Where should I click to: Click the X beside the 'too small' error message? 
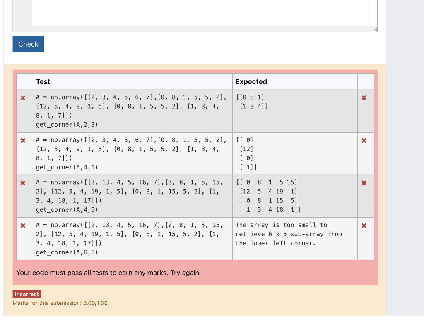click(364, 226)
